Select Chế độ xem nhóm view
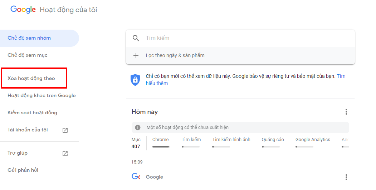The image size is (376, 190). click(29, 38)
